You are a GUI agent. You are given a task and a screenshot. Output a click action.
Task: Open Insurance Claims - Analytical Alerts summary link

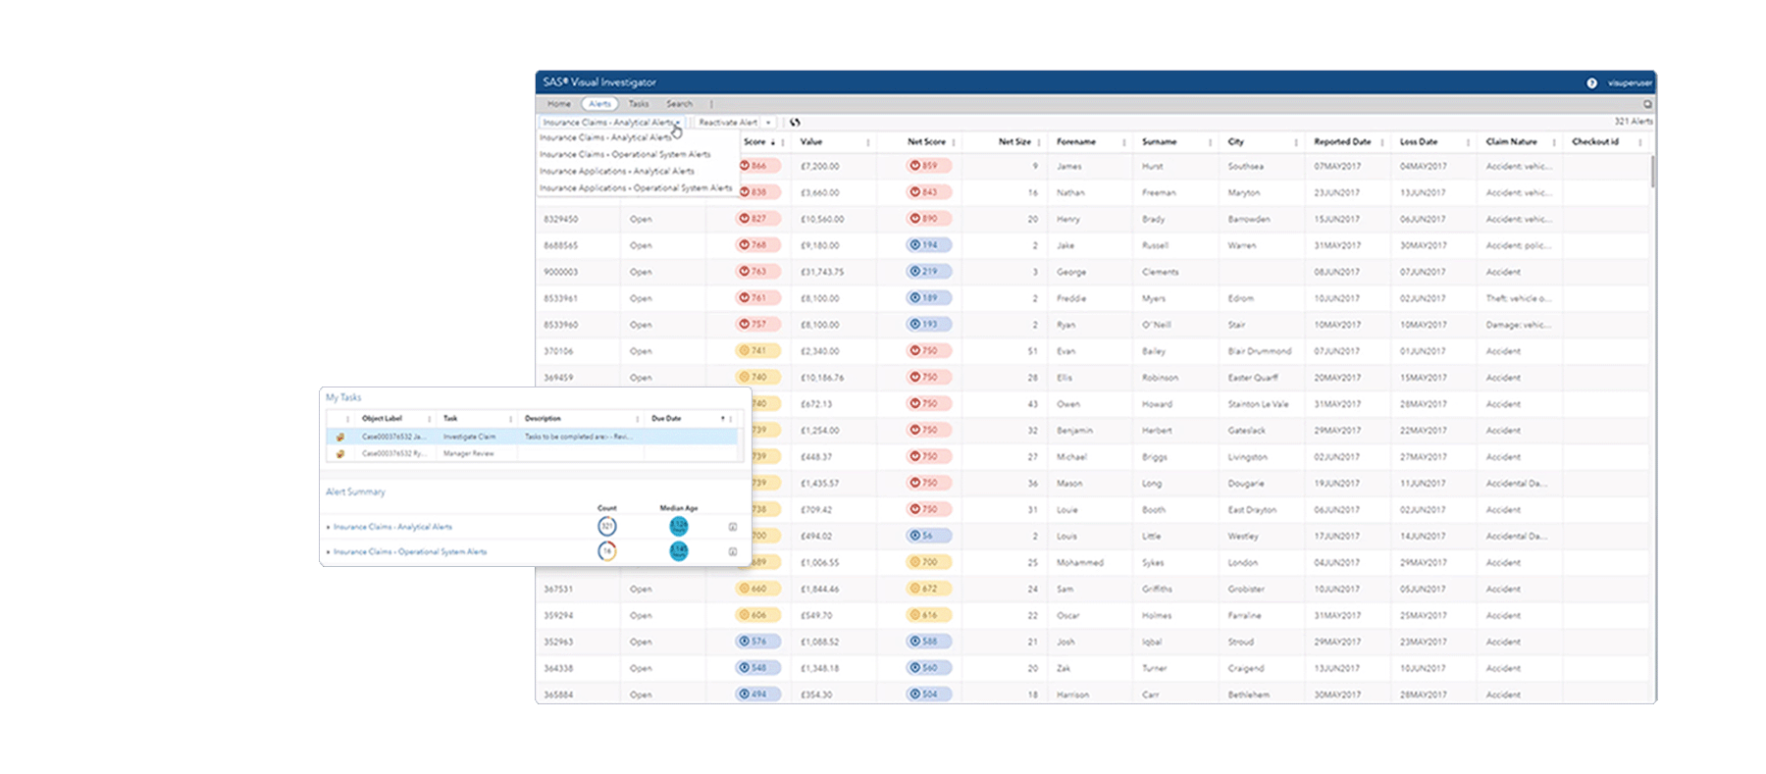tap(392, 527)
